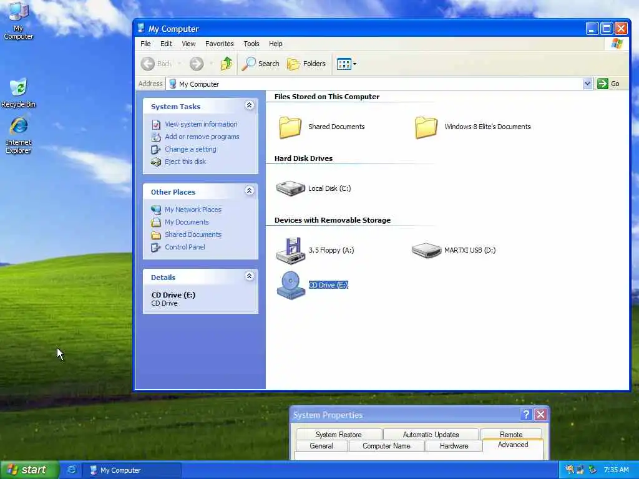Image resolution: width=639 pixels, height=479 pixels.
Task: Click My Computer taskbar button
Action: point(131,470)
